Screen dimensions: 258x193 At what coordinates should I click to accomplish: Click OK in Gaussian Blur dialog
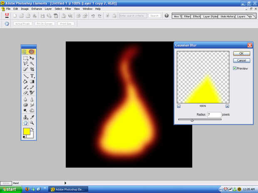click(x=241, y=54)
